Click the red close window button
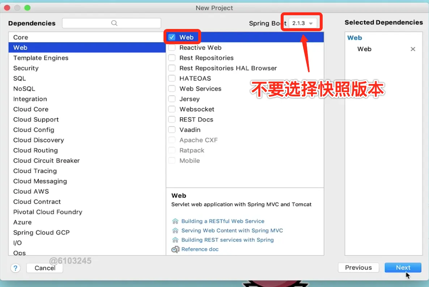The width and height of the screenshot is (429, 287). [x=7, y=8]
